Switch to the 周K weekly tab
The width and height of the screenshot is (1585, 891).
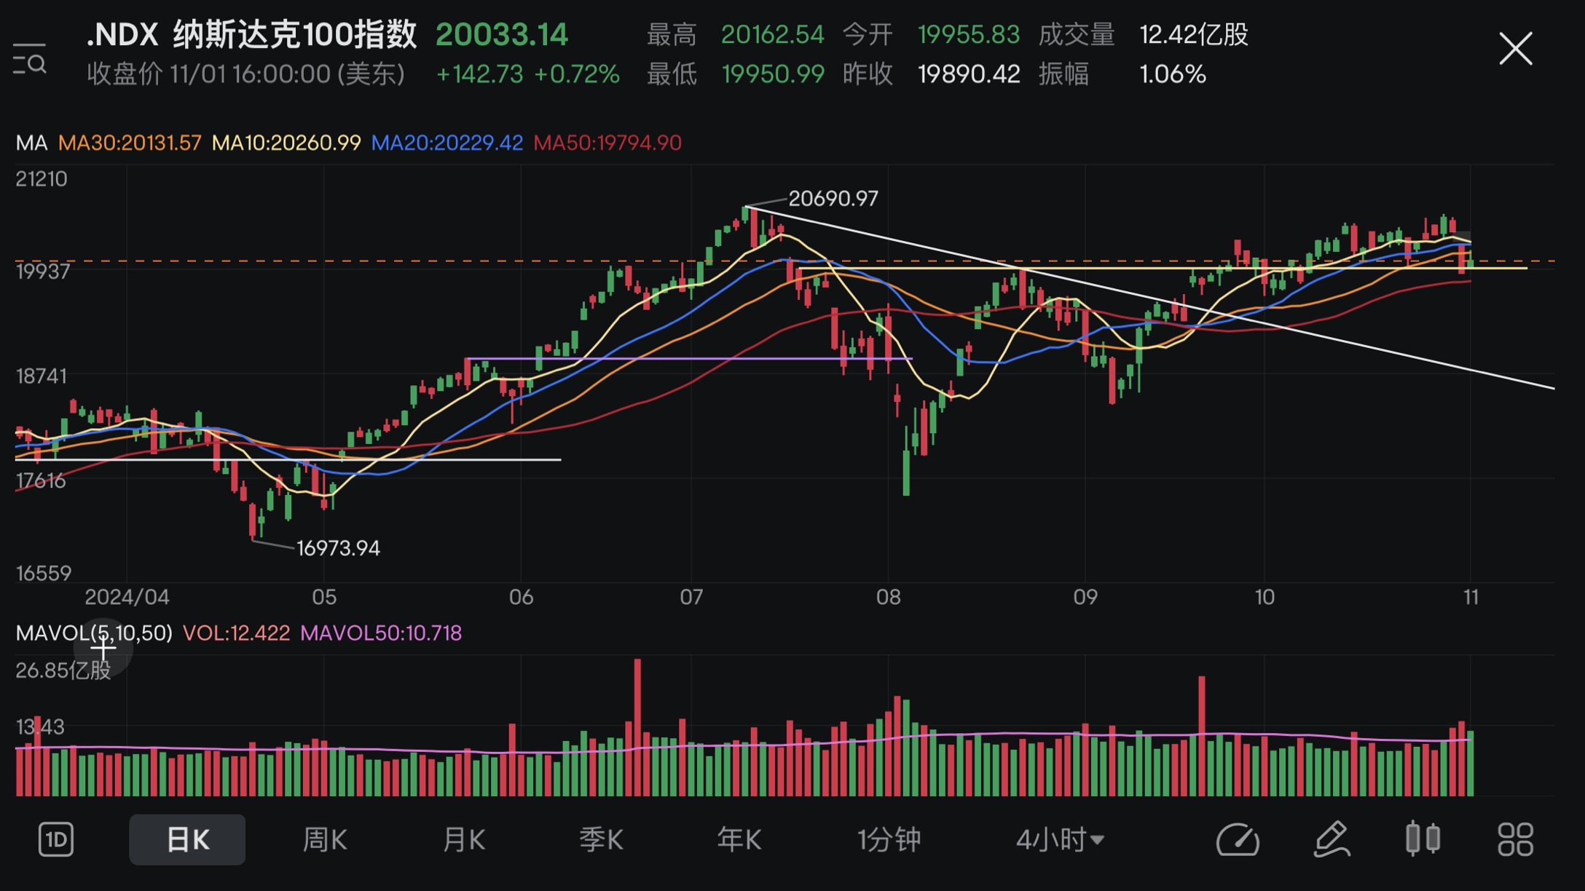[325, 840]
